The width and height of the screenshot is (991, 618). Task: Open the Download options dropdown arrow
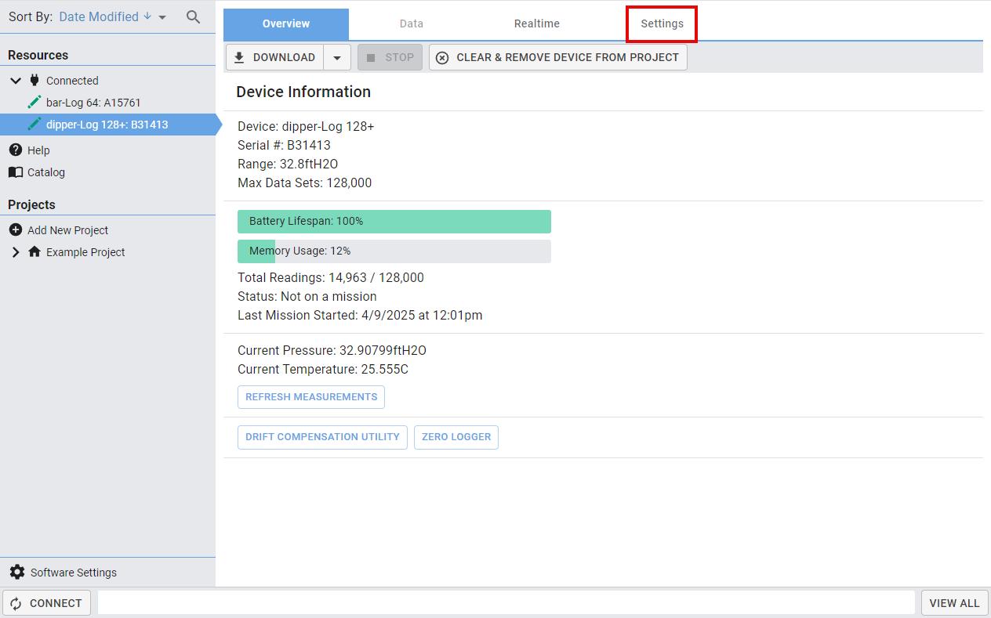(x=337, y=57)
